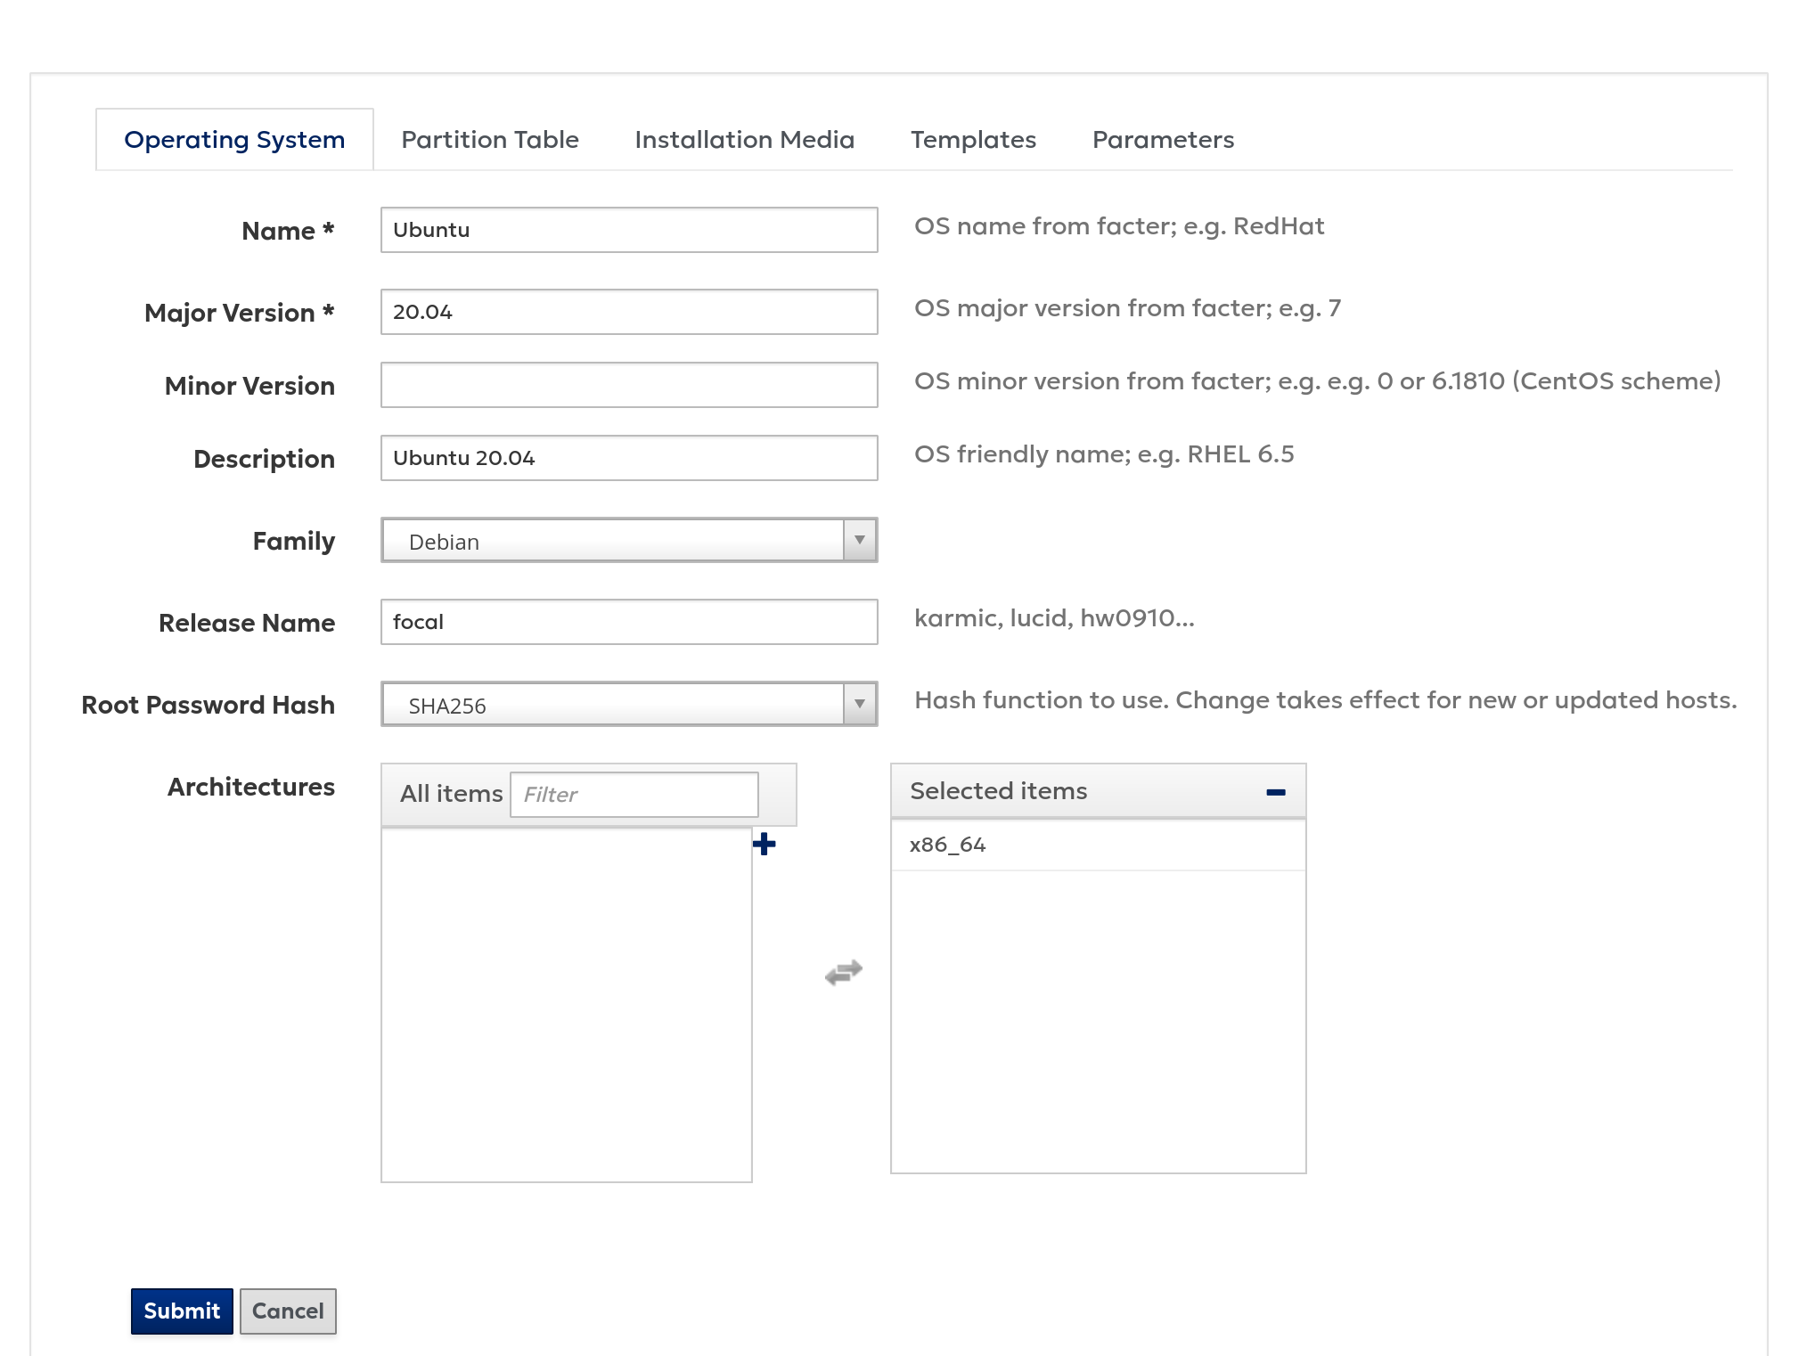Focus the Major Version input field

pos(628,312)
